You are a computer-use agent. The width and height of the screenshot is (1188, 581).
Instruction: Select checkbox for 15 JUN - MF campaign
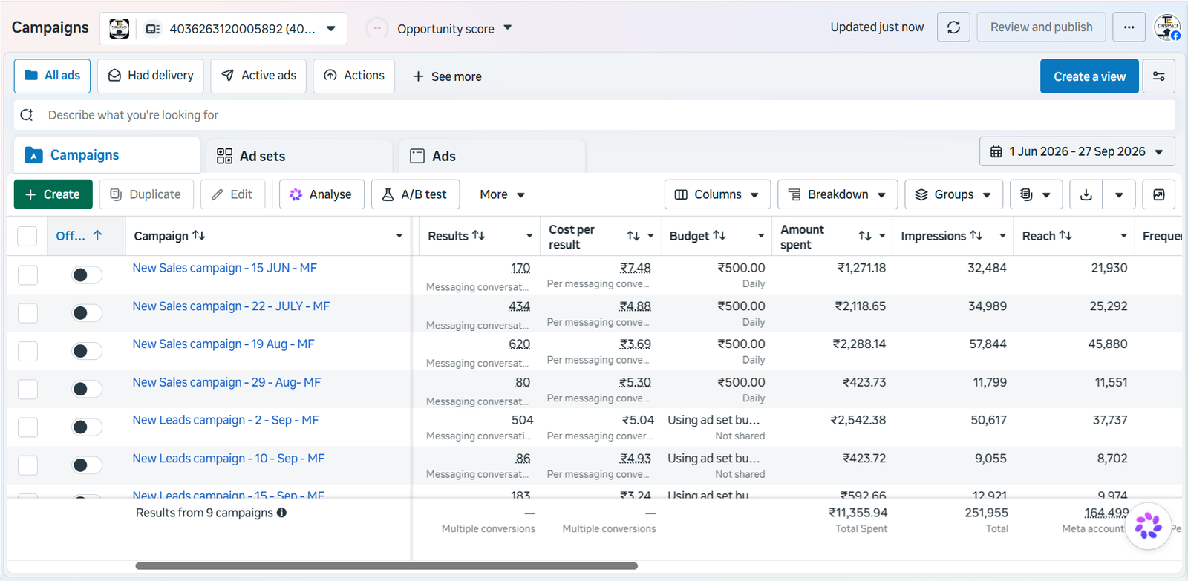(x=27, y=275)
